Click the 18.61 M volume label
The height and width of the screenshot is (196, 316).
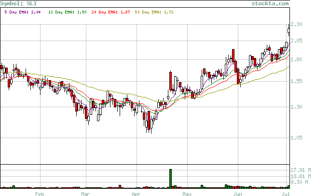tap(301, 176)
